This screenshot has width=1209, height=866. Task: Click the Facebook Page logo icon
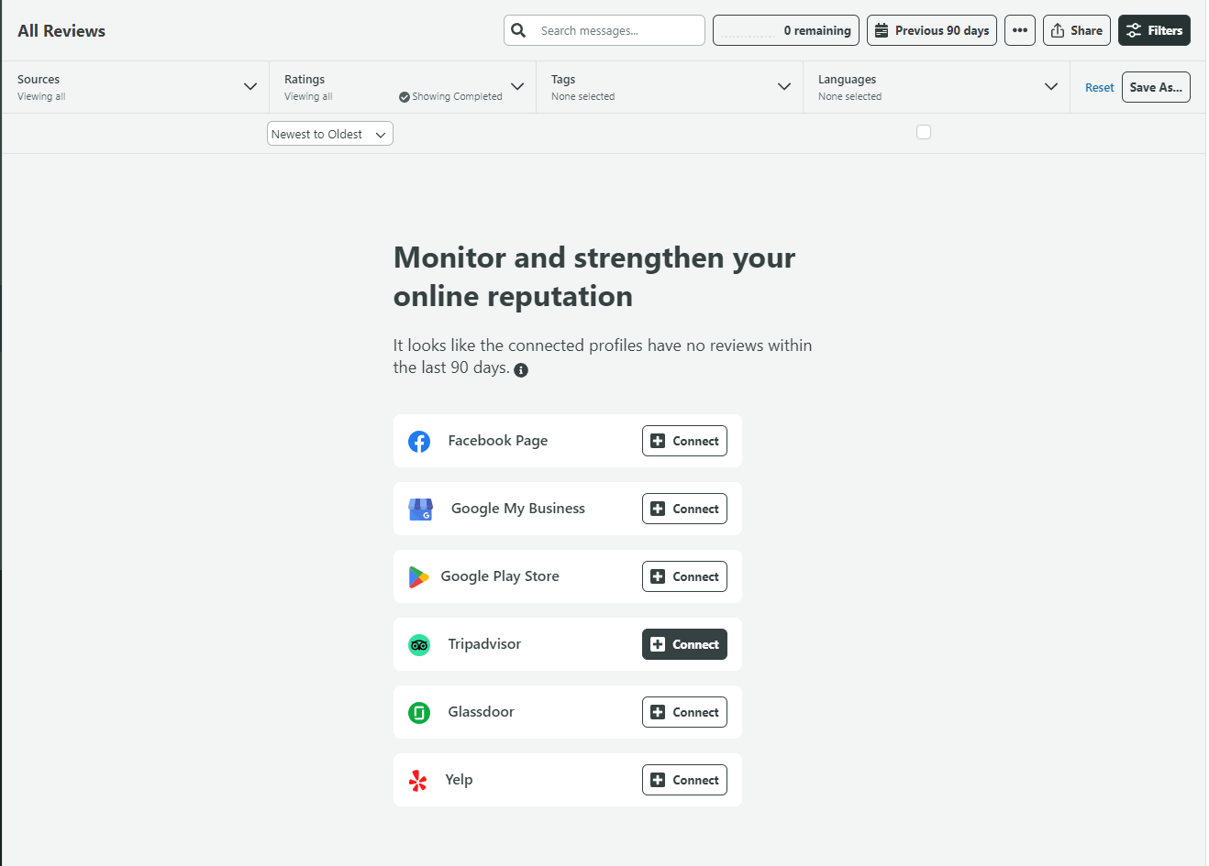(419, 442)
